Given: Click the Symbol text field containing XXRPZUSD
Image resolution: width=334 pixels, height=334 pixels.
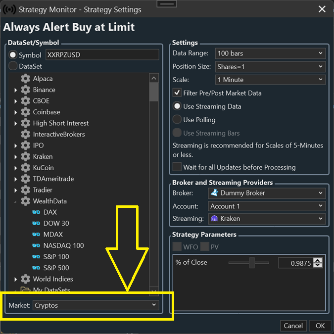Looking at the screenshot, I should point(102,55).
